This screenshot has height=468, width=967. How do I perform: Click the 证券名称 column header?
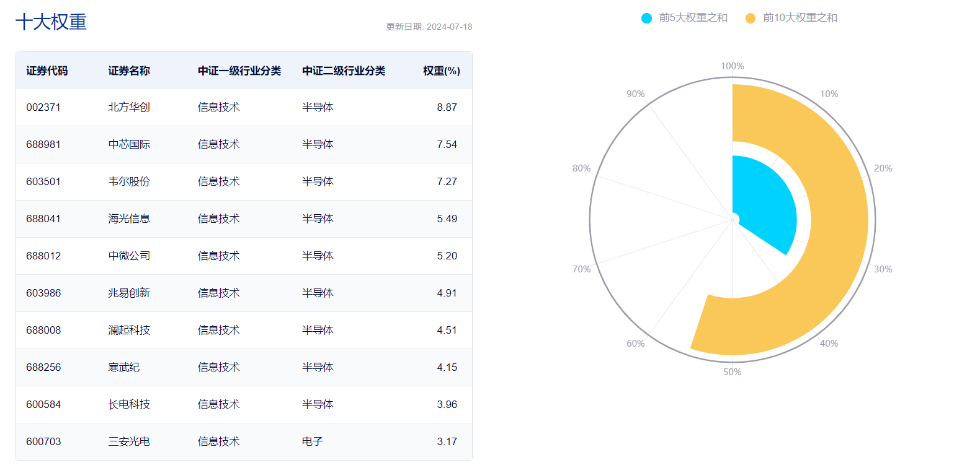pyautogui.click(x=129, y=71)
